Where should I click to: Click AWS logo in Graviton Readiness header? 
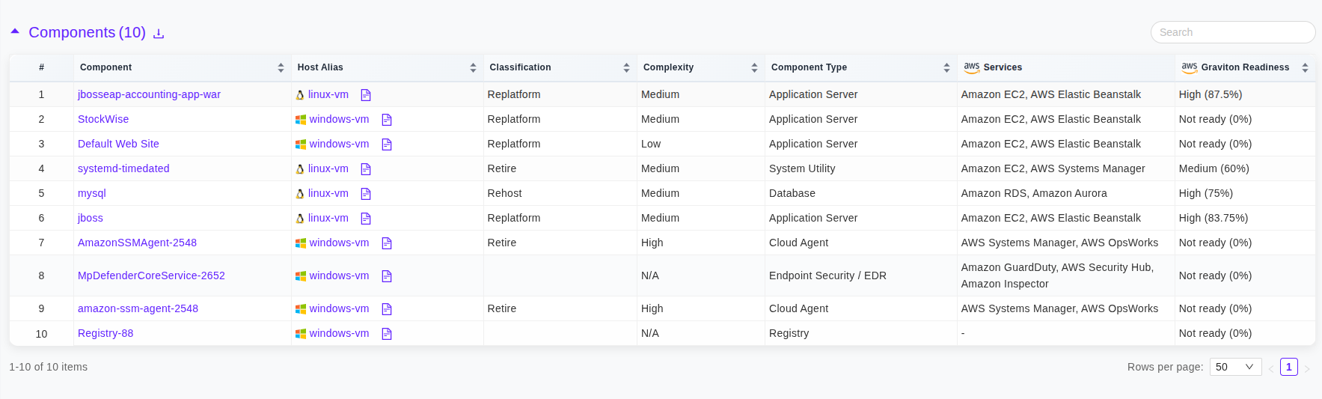pos(1190,67)
